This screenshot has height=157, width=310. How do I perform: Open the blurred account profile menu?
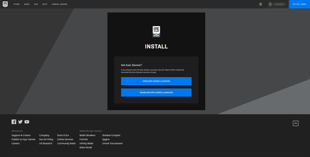tap(277, 4)
